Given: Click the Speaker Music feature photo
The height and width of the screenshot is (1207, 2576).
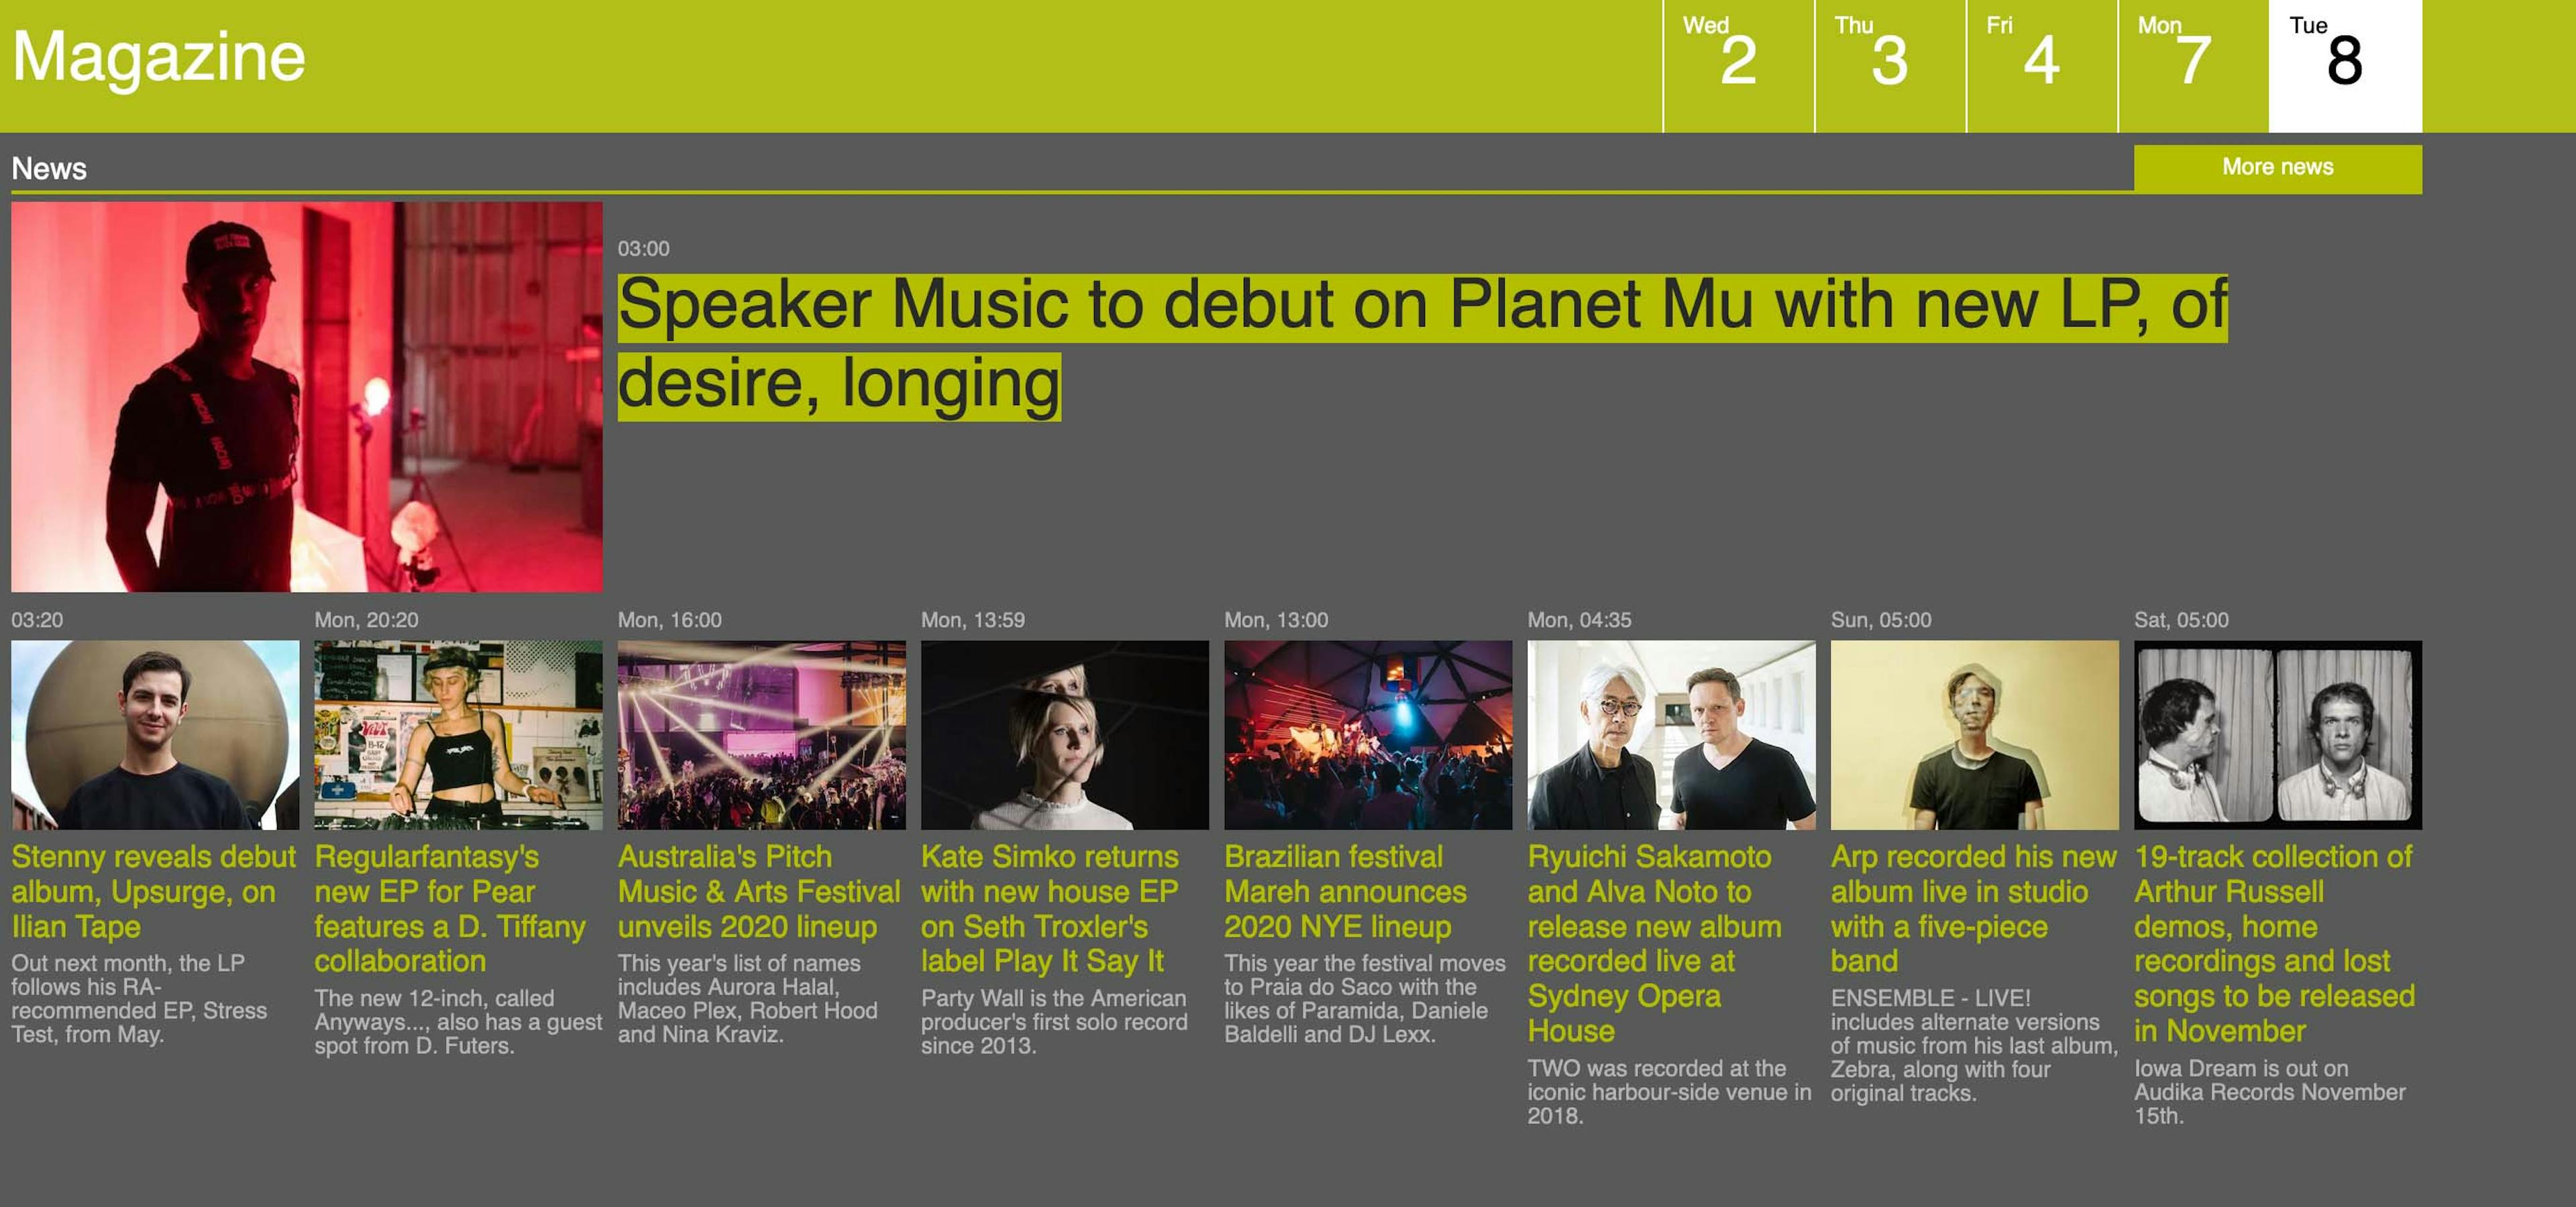Looking at the screenshot, I should pos(306,397).
